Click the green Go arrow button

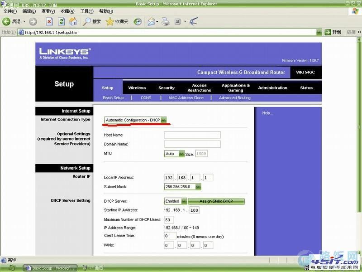[x=327, y=32]
